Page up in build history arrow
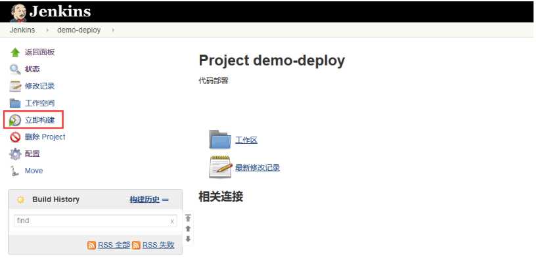546x279 pixels. click(x=188, y=228)
